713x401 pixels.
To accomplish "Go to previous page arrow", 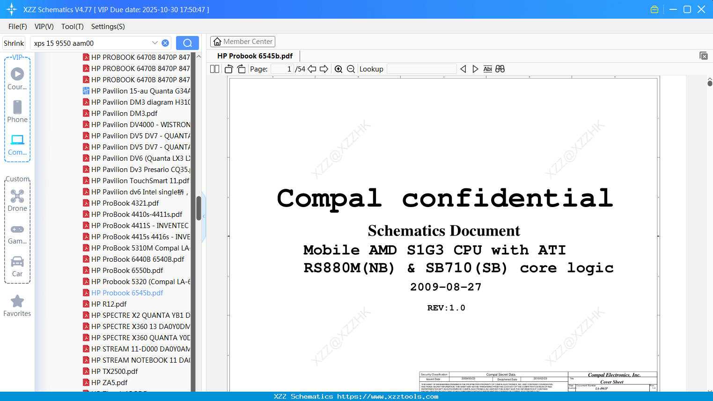I will 312,69.
